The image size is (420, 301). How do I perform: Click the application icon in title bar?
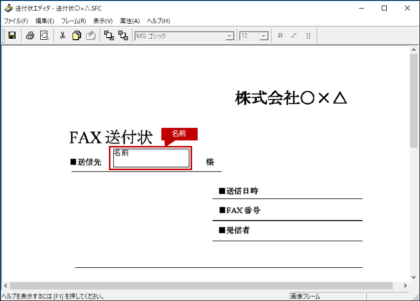(x=9, y=8)
